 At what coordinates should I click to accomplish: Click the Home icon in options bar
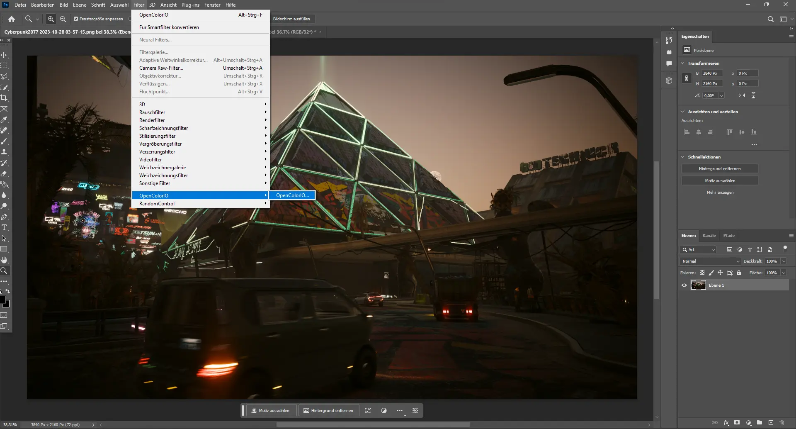click(12, 19)
